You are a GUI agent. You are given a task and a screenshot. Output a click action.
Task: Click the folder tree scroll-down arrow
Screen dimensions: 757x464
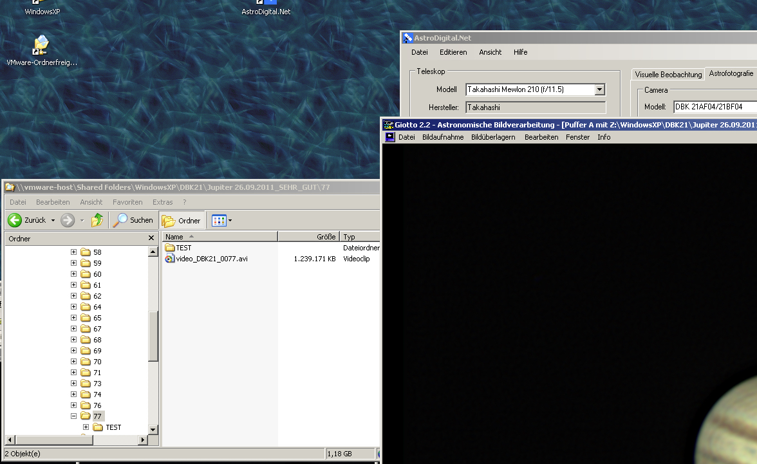pos(153,429)
